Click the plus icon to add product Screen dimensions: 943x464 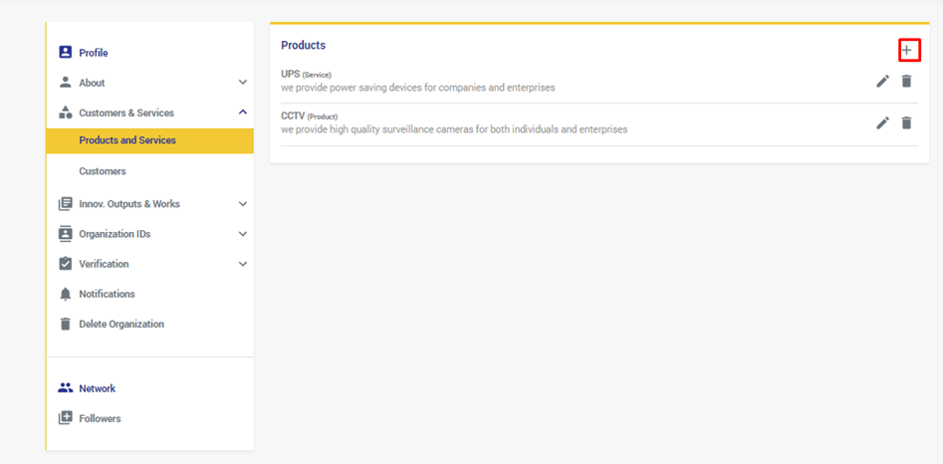click(x=906, y=50)
